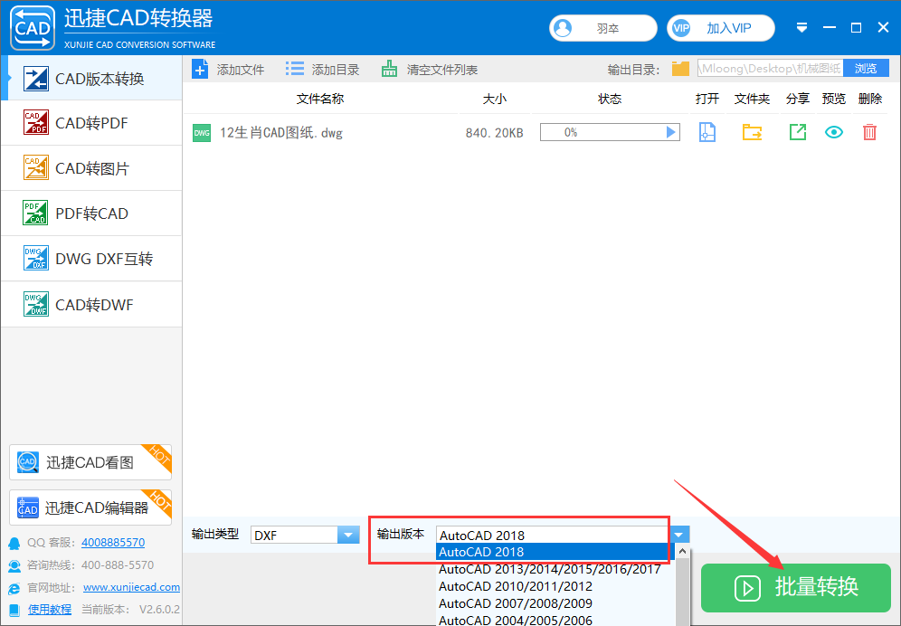The height and width of the screenshot is (626, 901).
Task: Click the 官网地址 browser icon
Action: [14, 588]
